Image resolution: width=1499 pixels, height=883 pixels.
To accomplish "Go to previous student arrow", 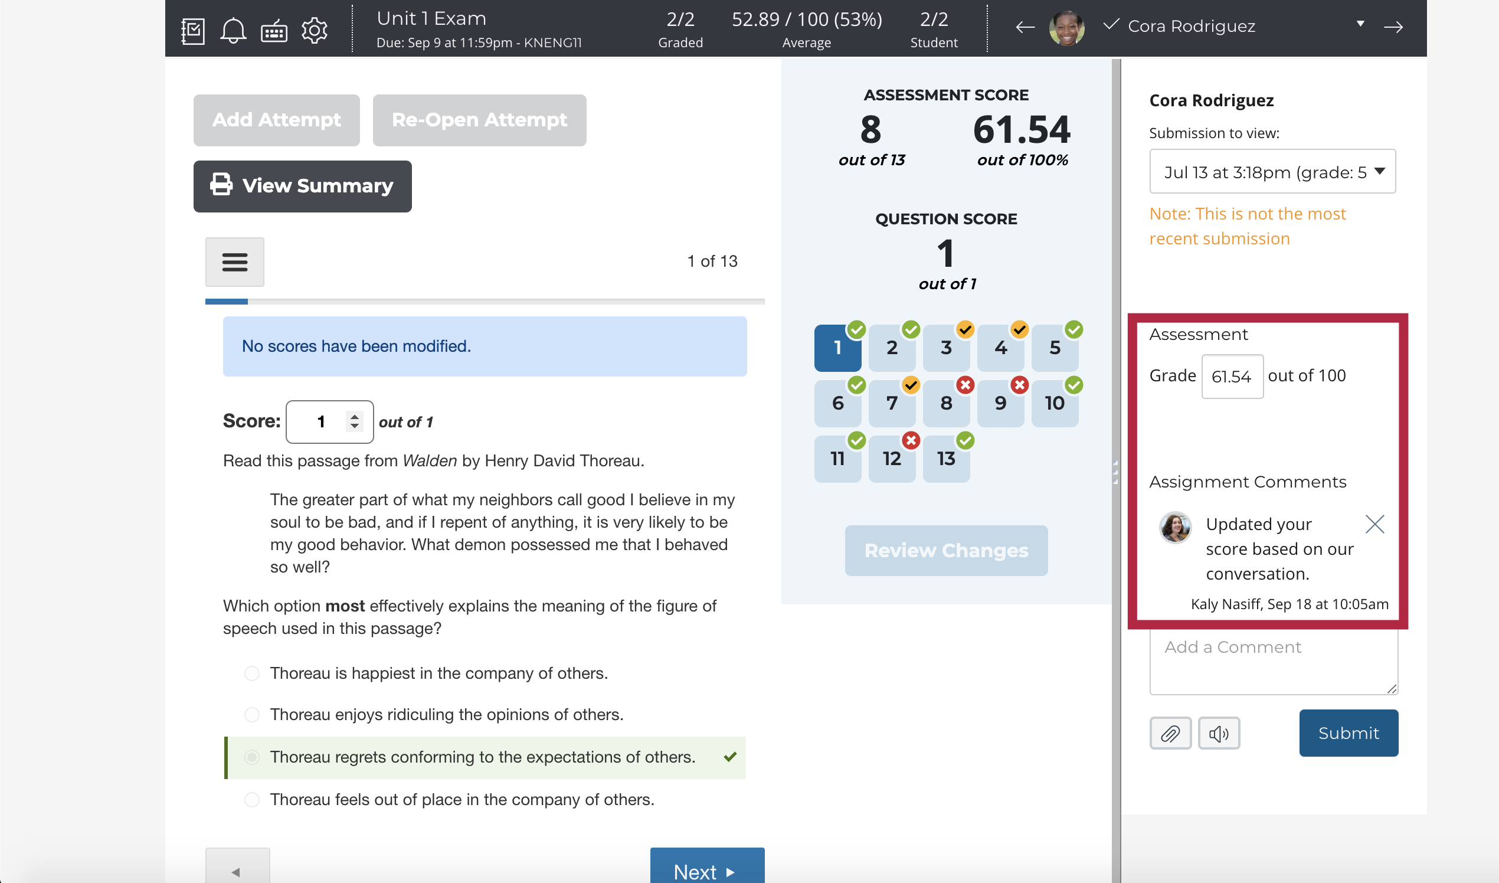I will [1025, 27].
